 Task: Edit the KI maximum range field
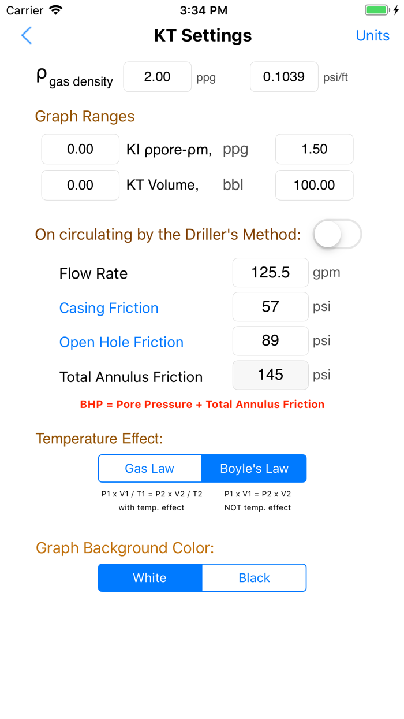coord(314,149)
